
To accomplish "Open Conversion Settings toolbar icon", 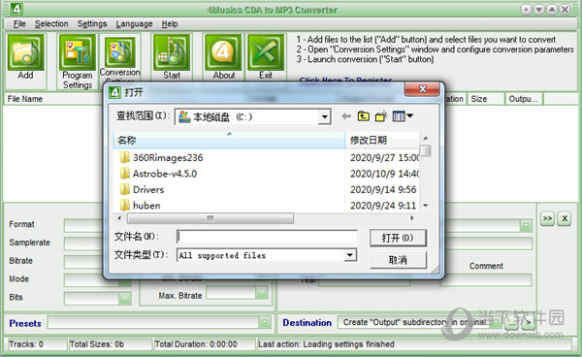I will tap(120, 51).
